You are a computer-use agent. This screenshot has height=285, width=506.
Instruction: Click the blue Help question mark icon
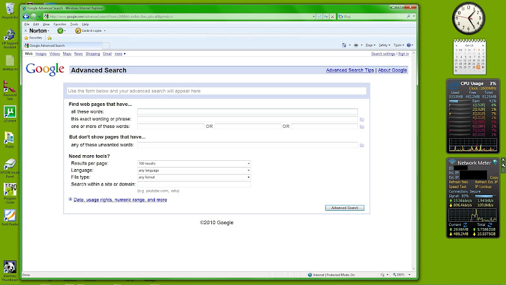pyautogui.click(x=409, y=45)
